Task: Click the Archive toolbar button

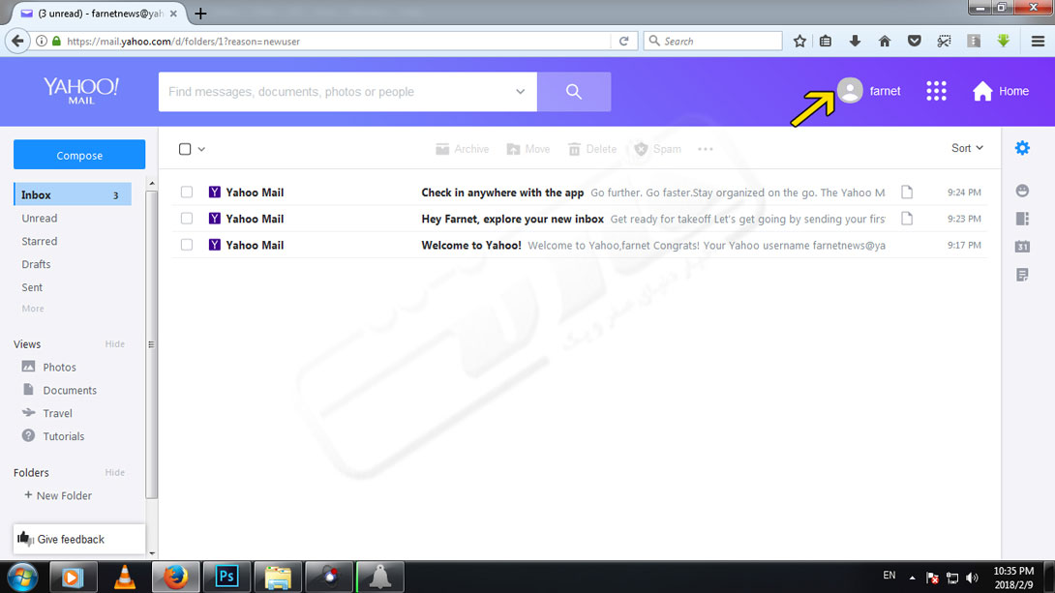Action: 463,149
